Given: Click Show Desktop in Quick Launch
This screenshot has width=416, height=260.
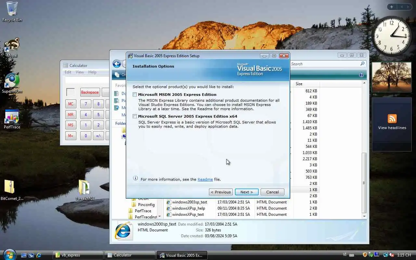Looking at the screenshot, I should tap(23, 255).
